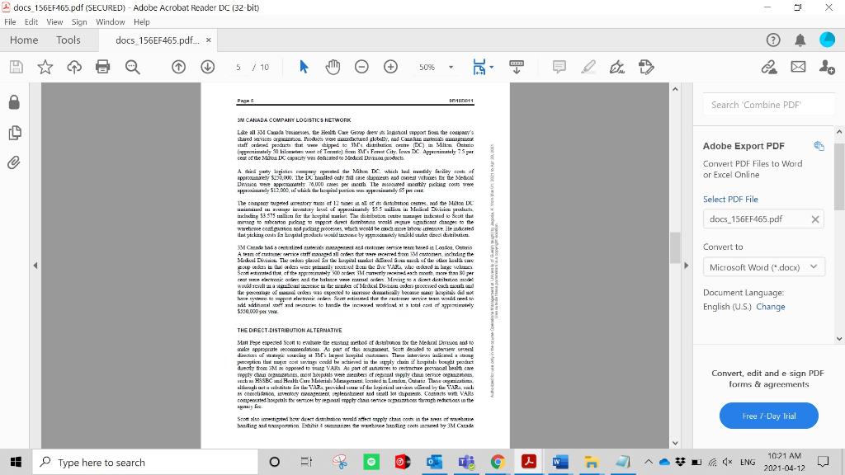Zoom in with the plus icon
The height and width of the screenshot is (475, 845).
pos(390,67)
